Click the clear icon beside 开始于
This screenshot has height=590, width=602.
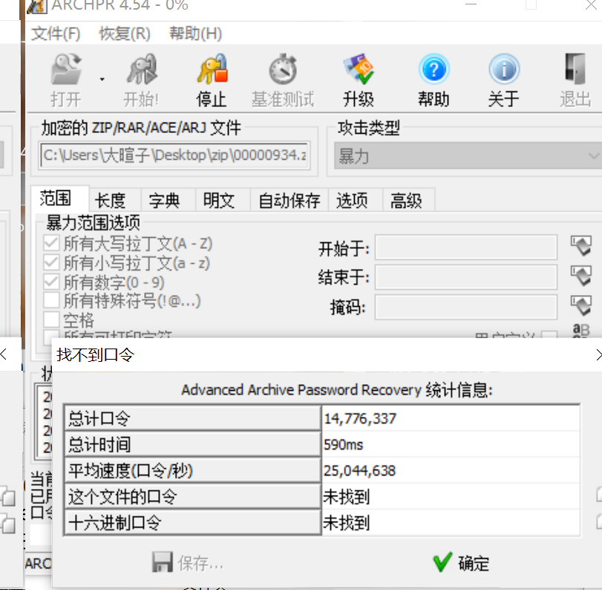coord(581,246)
